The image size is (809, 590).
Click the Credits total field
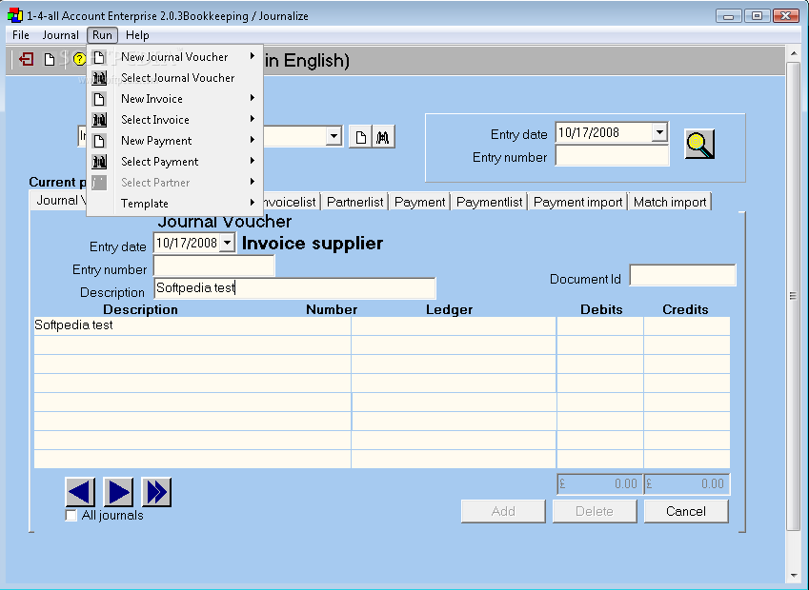pyautogui.click(x=687, y=483)
